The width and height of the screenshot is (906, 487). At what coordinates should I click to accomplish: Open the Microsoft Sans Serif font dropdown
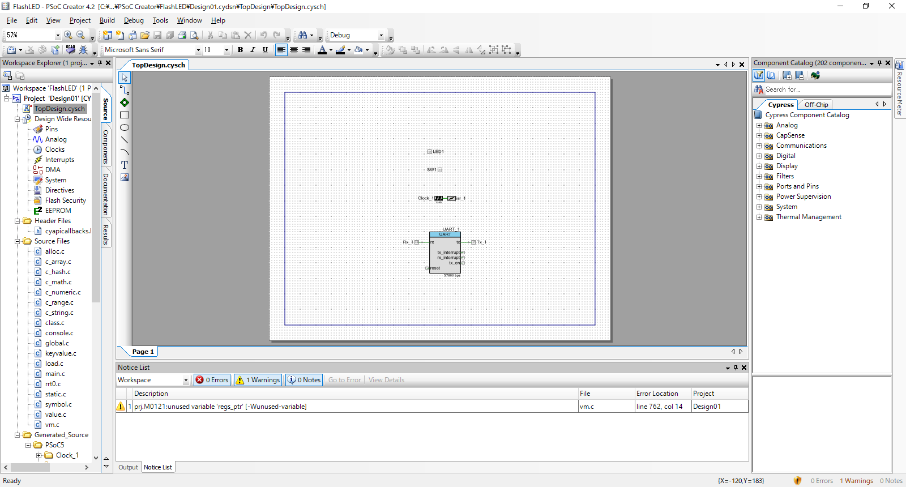tap(198, 50)
